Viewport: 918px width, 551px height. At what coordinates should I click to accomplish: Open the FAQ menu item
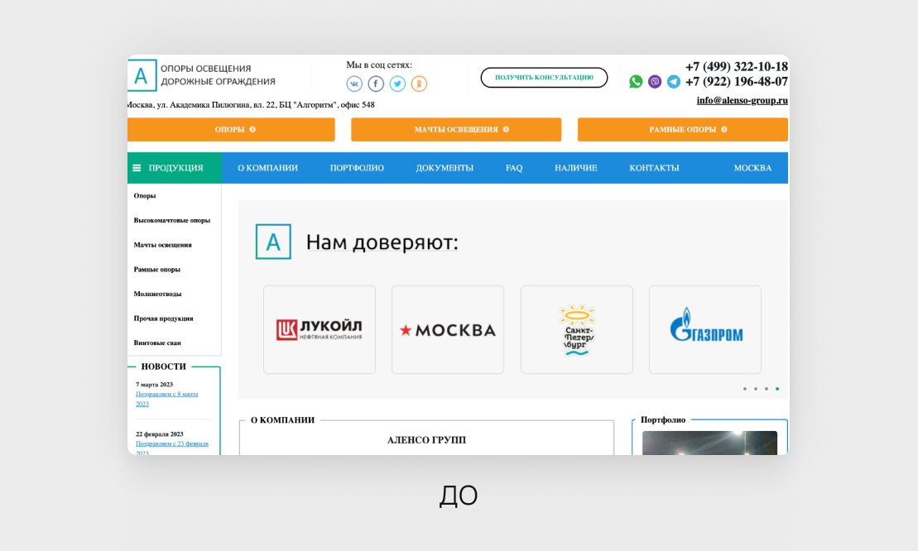click(x=514, y=168)
